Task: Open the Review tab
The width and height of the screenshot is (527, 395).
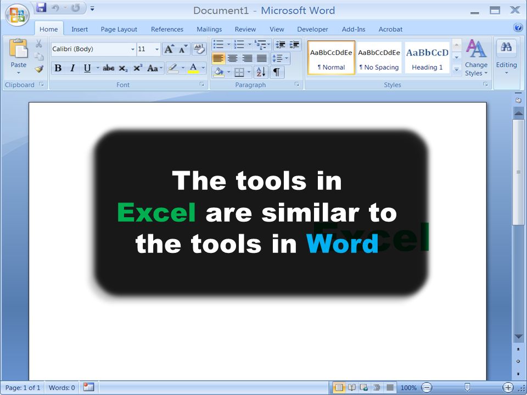Action: pos(245,29)
